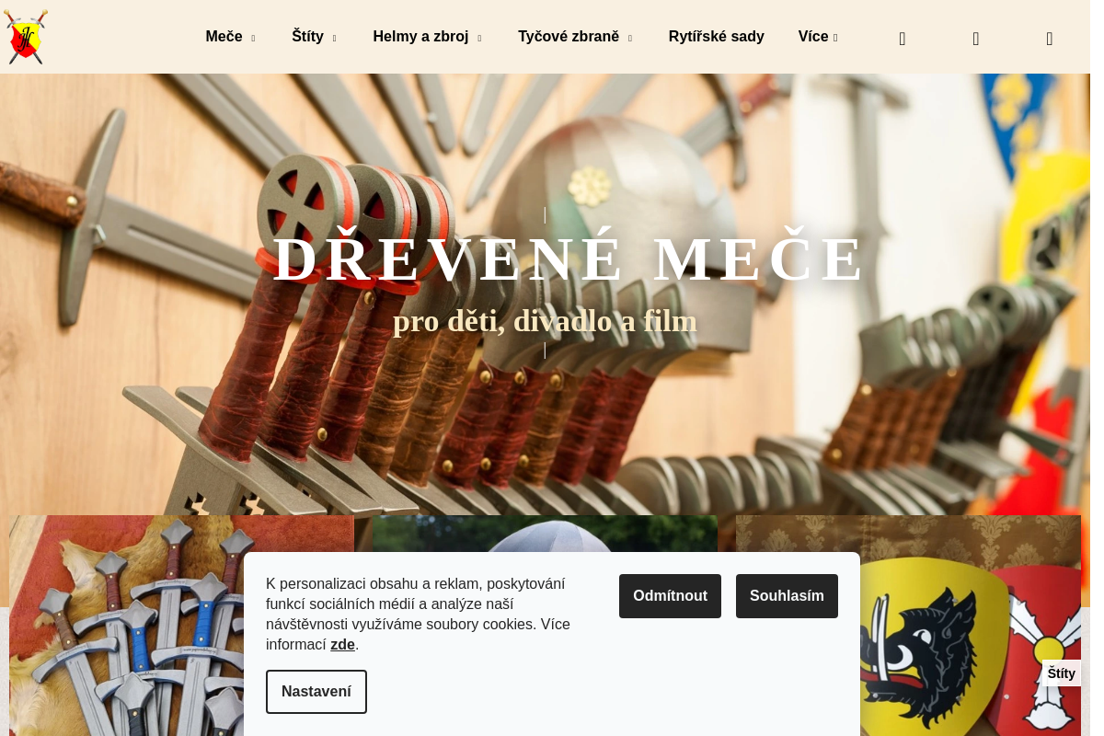Click the Štíty label on the shield image
The width and height of the screenshot is (1104, 736).
pos(1061,673)
